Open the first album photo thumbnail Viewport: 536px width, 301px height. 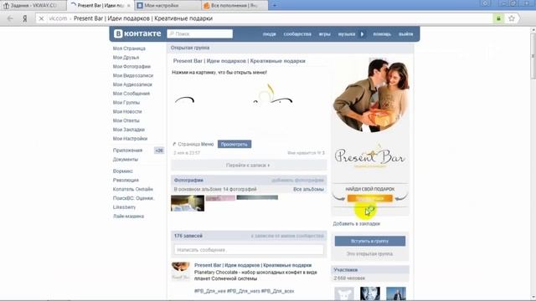point(188,203)
